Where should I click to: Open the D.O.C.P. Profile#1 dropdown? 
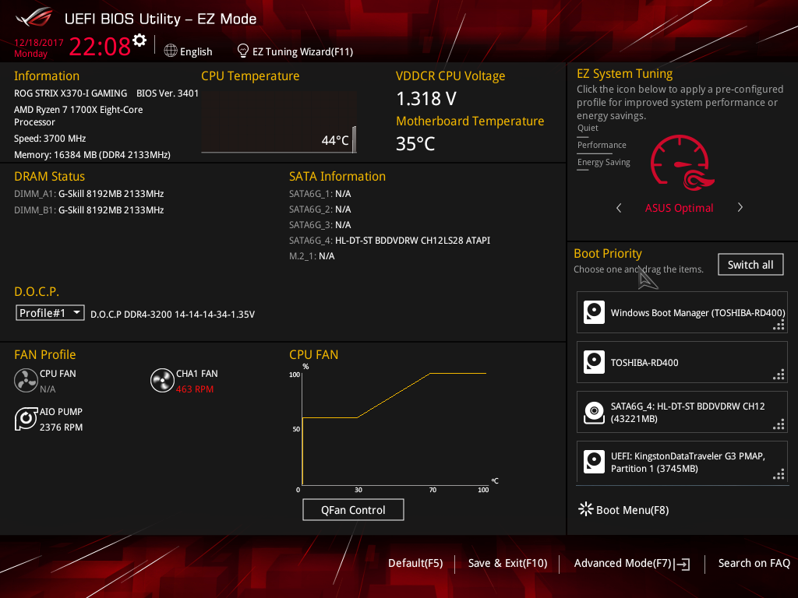coord(50,313)
